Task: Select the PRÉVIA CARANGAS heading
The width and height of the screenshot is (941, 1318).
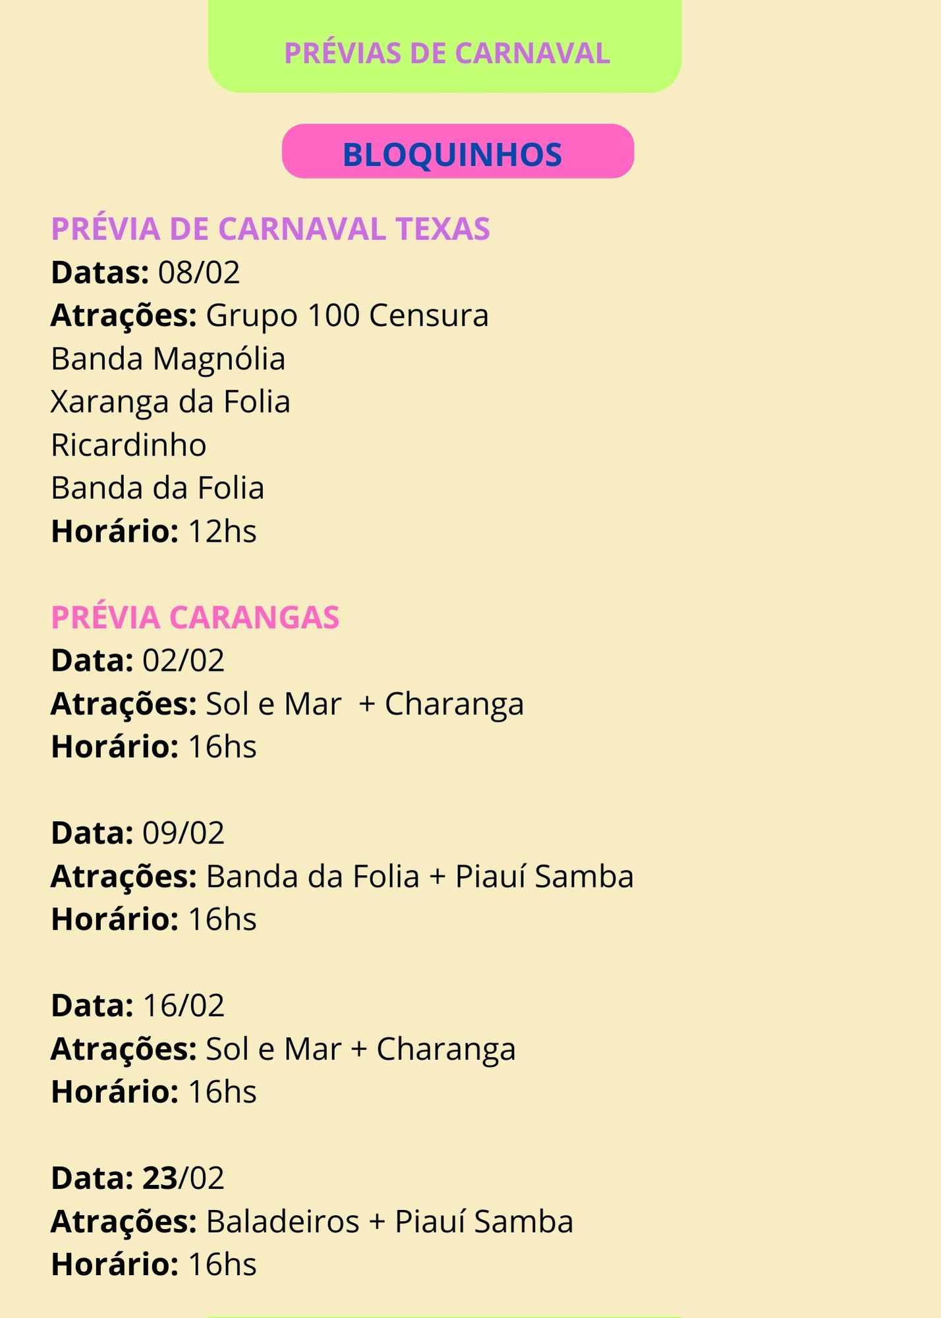Action: pyautogui.click(x=195, y=617)
